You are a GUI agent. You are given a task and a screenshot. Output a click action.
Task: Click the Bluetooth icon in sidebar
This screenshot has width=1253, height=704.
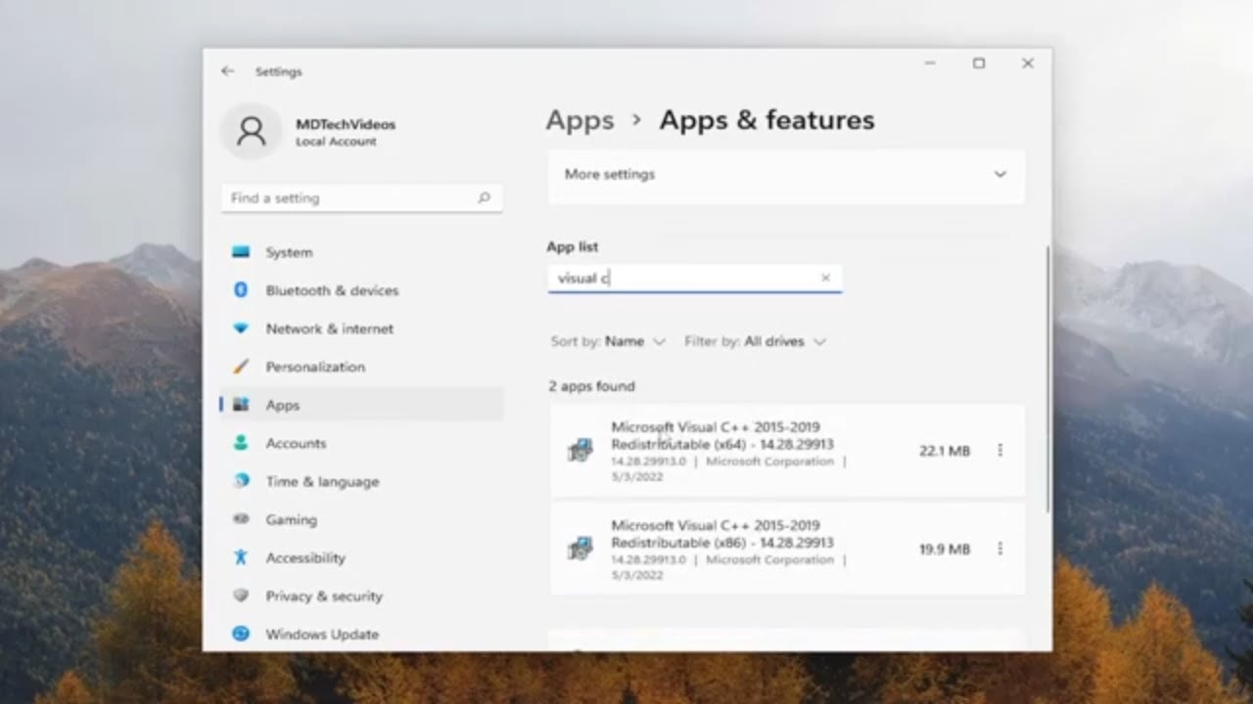241,290
